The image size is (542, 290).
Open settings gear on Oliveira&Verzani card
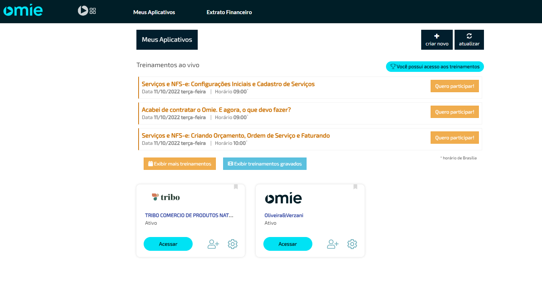coord(352,244)
